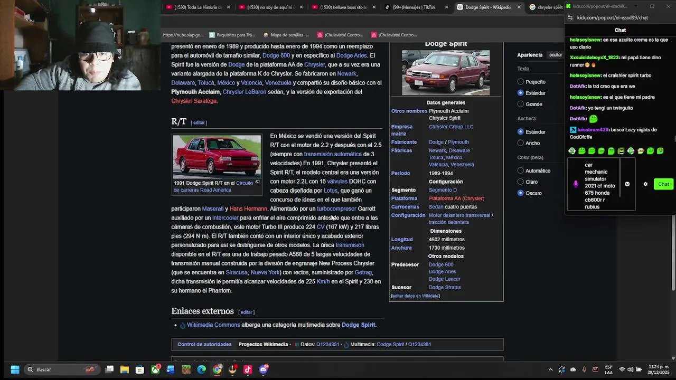The width and height of the screenshot is (676, 380).
Task: Edit the Enlaces externos section
Action: coord(246,312)
